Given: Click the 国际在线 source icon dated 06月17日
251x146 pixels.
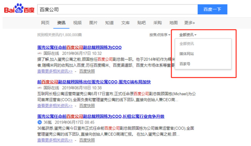Looking at the screenshot, I should pyautogui.click(x=40, y=53).
